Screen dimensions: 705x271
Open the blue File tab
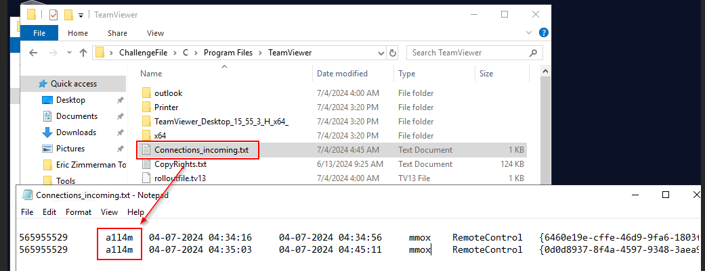coord(39,32)
